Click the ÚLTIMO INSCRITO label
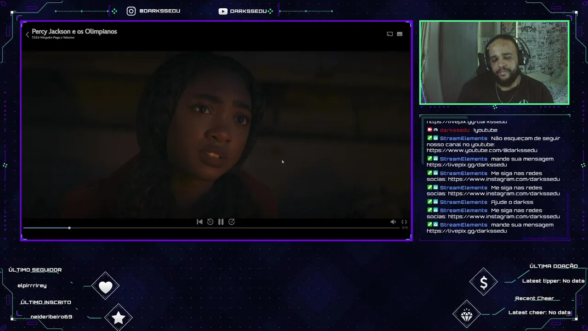 45,302
